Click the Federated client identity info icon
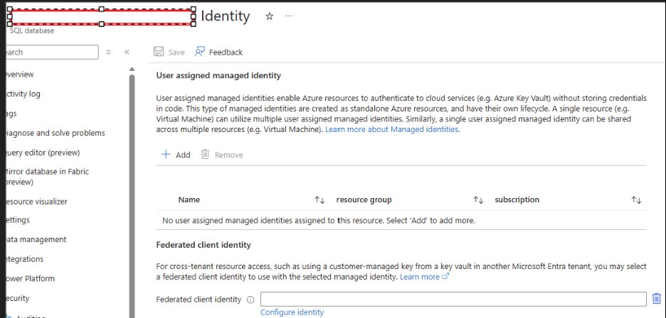The image size is (666, 318). point(250,300)
